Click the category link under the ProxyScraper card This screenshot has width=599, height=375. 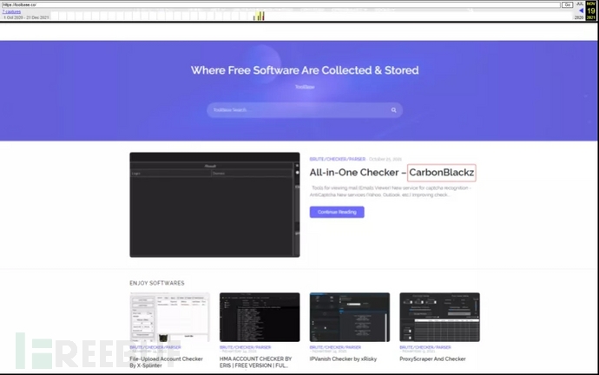[425, 347]
